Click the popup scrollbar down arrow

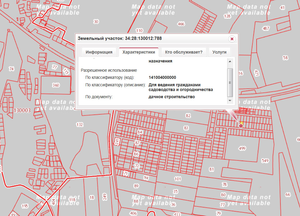tap(230, 101)
